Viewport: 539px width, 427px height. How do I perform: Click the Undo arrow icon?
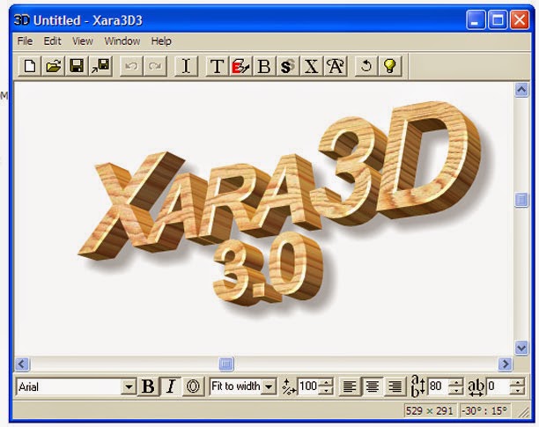click(131, 66)
